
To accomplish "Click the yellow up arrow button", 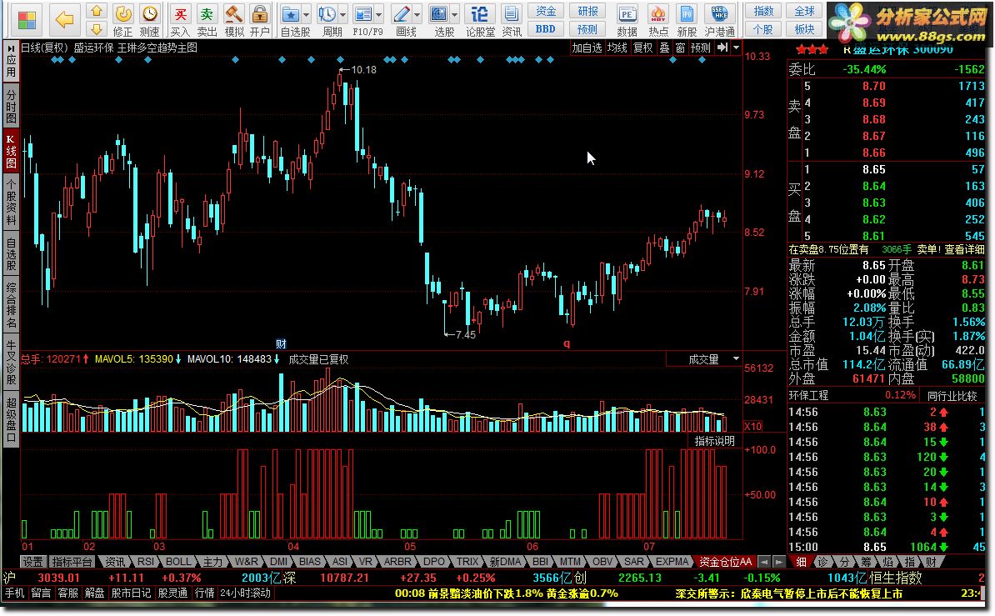I will 97,11.
